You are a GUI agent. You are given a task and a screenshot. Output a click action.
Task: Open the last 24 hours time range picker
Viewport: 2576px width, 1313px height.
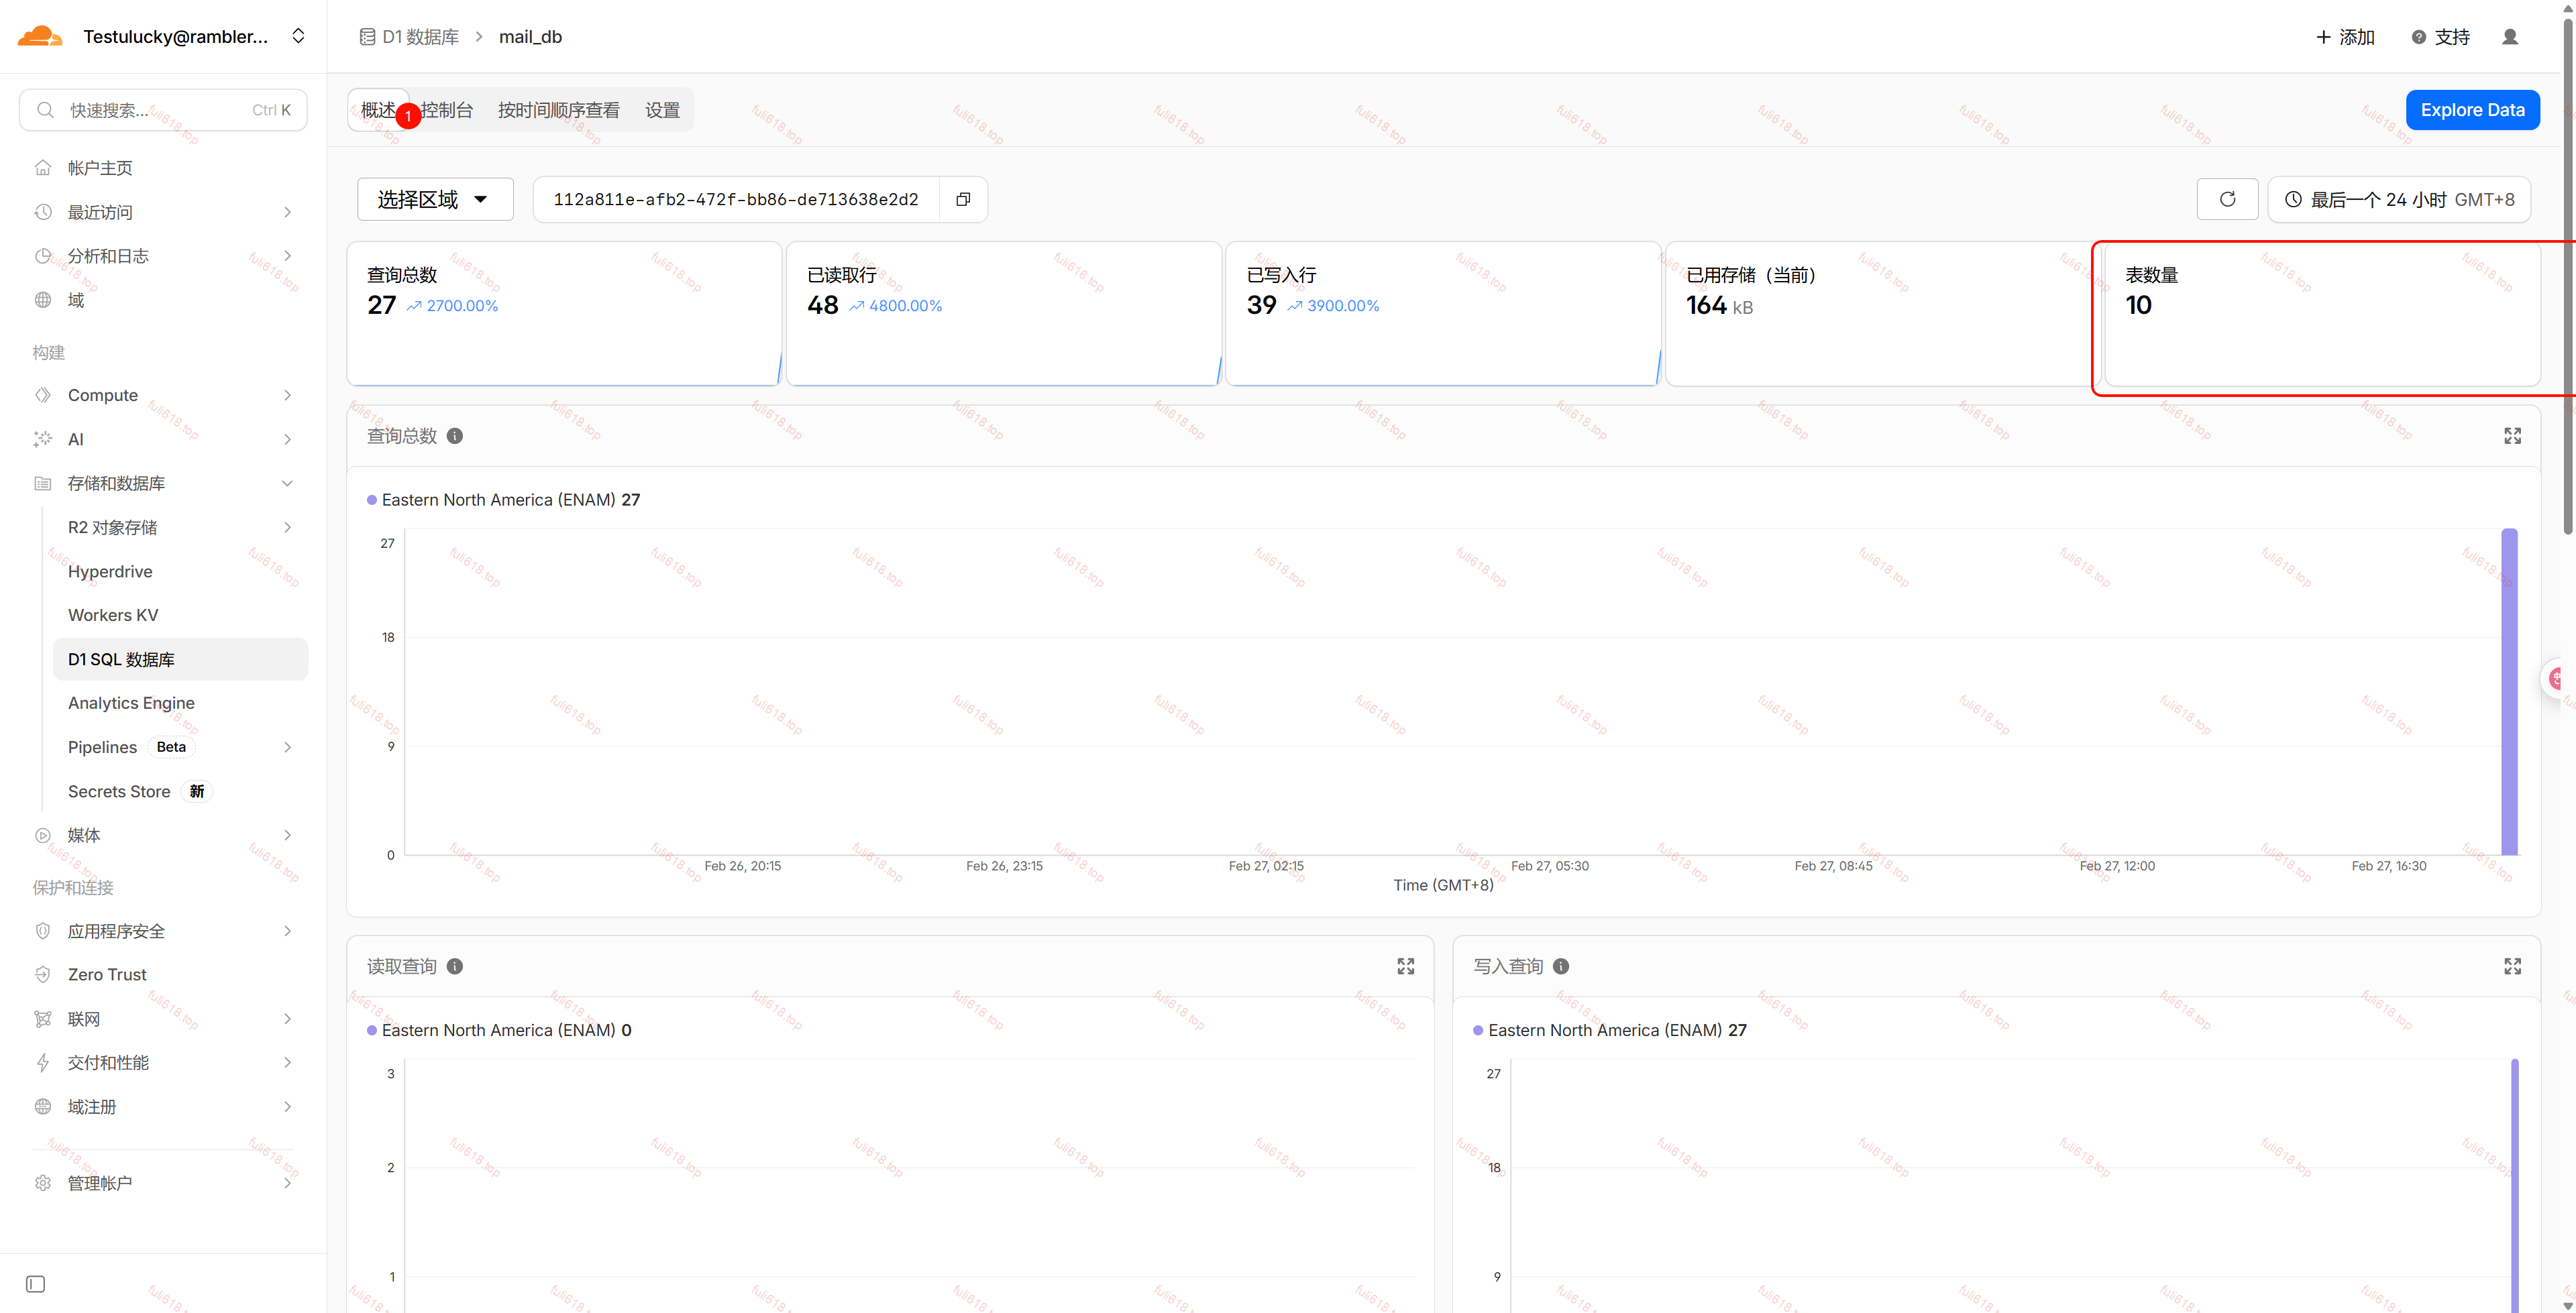tap(2399, 199)
